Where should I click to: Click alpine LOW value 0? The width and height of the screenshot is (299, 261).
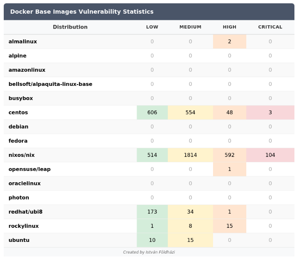click(x=152, y=56)
